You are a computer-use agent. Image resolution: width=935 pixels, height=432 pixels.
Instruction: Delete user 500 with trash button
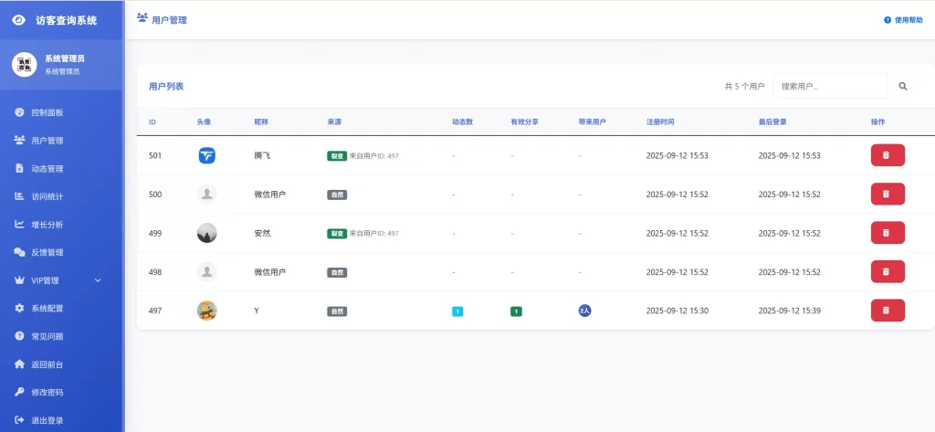(888, 194)
